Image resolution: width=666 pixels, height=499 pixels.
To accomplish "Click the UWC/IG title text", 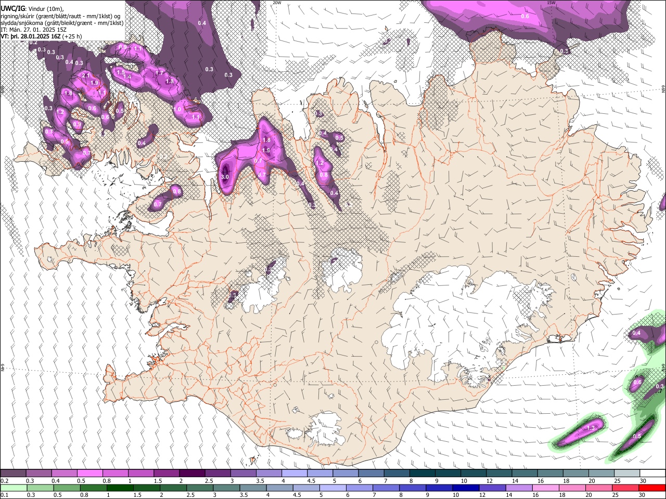I will tap(13, 8).
